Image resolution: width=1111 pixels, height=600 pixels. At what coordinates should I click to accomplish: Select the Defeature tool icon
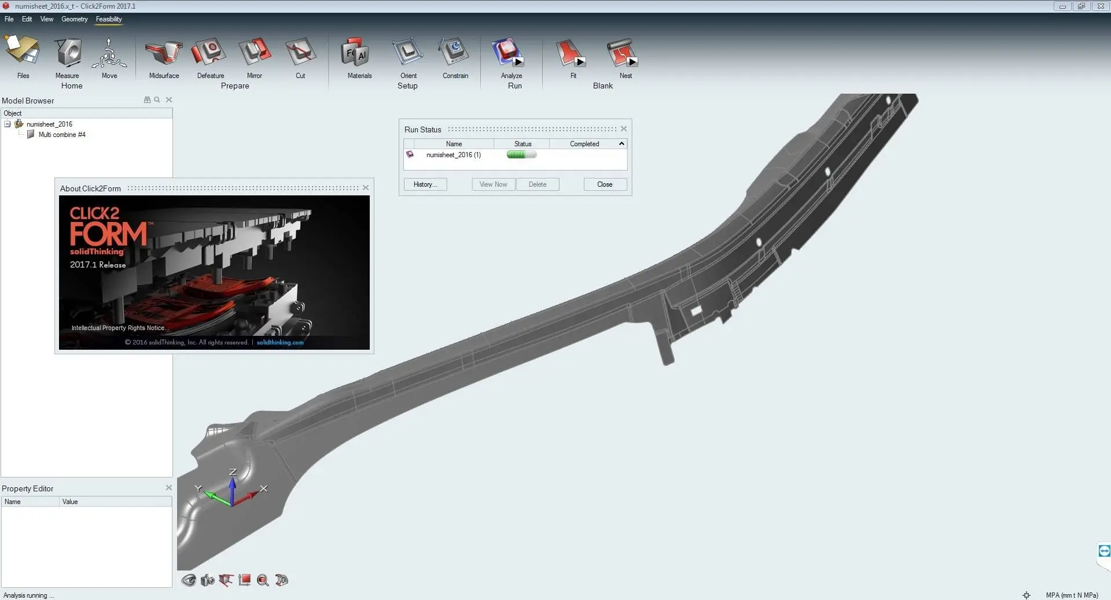(209, 53)
